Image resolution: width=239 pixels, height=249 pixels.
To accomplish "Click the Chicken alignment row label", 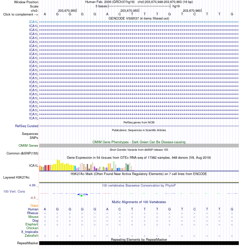I will (32, 228).
